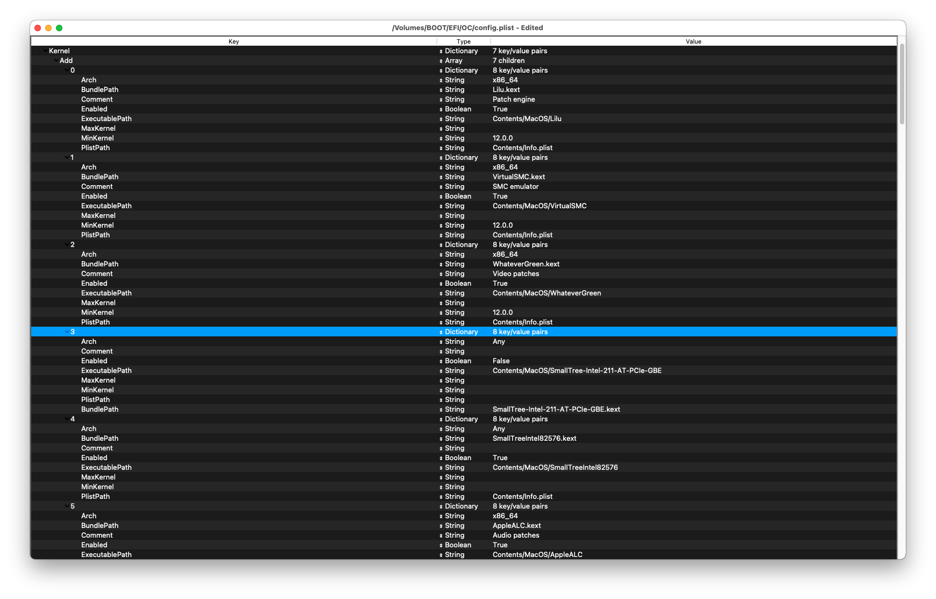Open type stepper beside the SMC emulator Comment
Viewport: 936px width, 599px height.
click(x=441, y=187)
